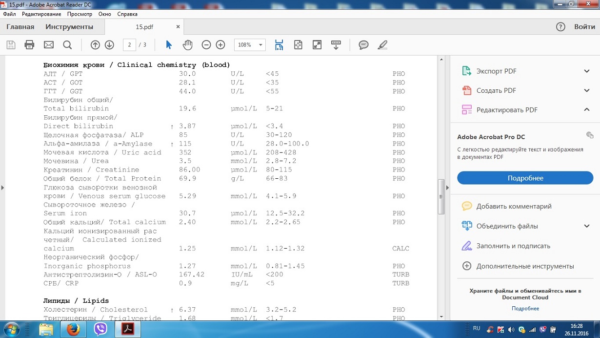This screenshot has height=338, width=600.
Task: Click the zoom in plus button
Action: click(220, 45)
